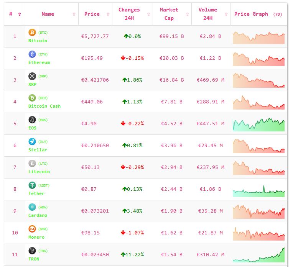Click the Litecoin silver logo icon
The height and width of the screenshot is (267, 293).
tap(32, 164)
